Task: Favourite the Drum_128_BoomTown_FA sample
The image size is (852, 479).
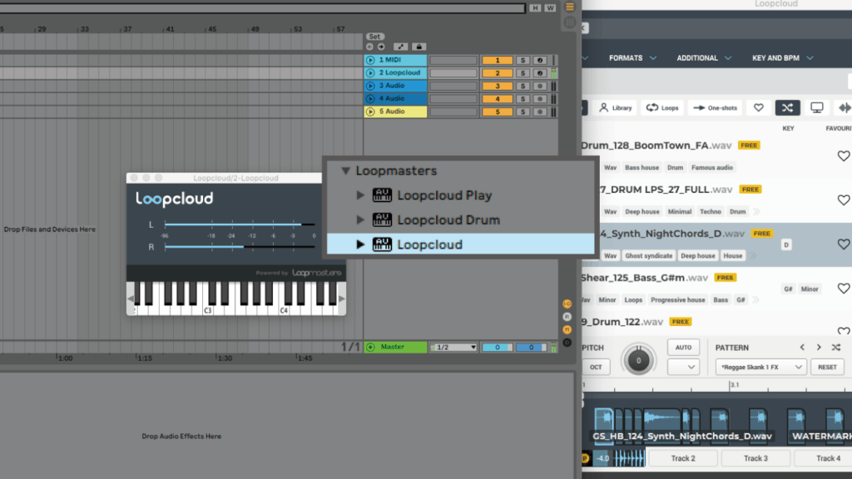Action: tap(843, 156)
